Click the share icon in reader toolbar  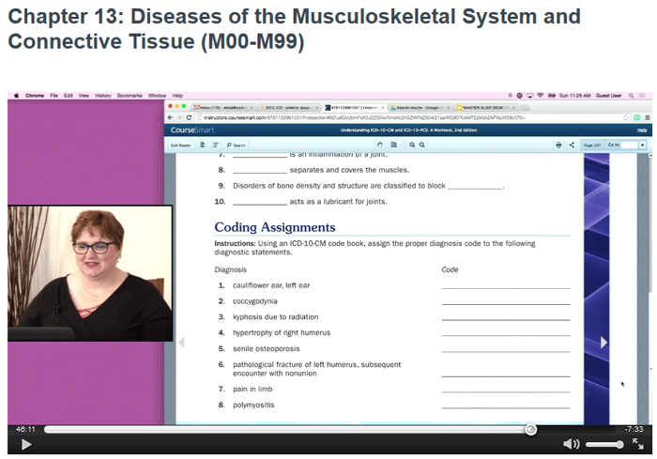[572, 145]
